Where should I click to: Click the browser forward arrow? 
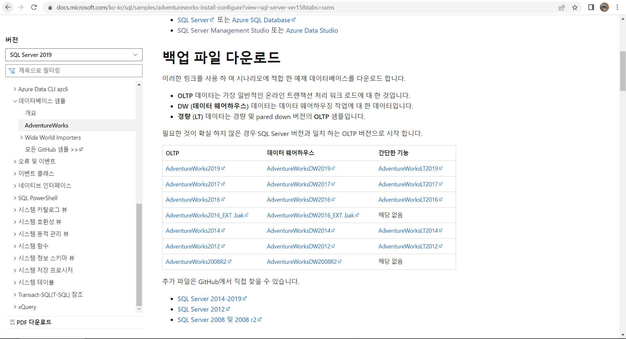(x=21, y=7)
